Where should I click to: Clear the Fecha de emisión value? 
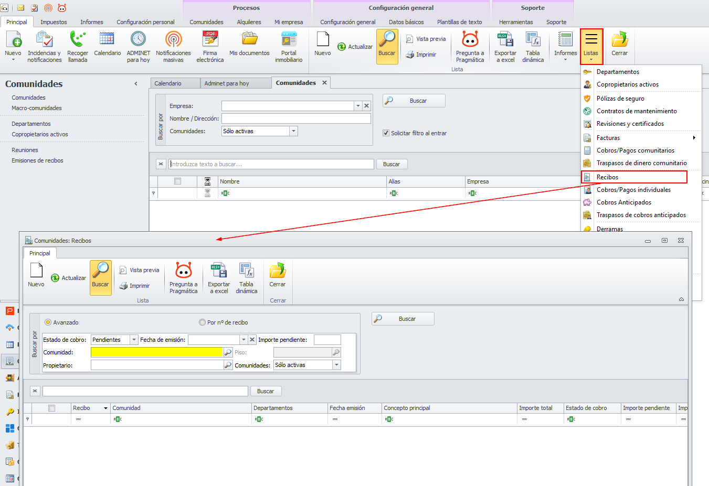click(252, 340)
